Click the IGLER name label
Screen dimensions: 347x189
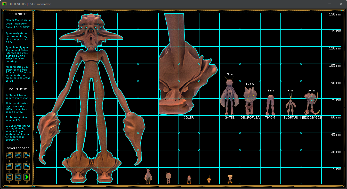189,118
